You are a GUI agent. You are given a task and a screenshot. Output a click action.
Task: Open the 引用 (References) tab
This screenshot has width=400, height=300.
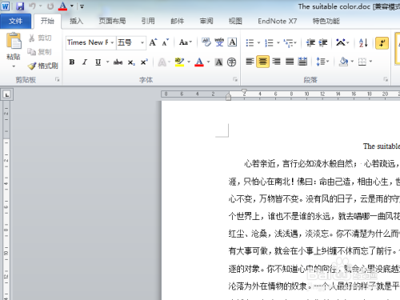coord(148,21)
